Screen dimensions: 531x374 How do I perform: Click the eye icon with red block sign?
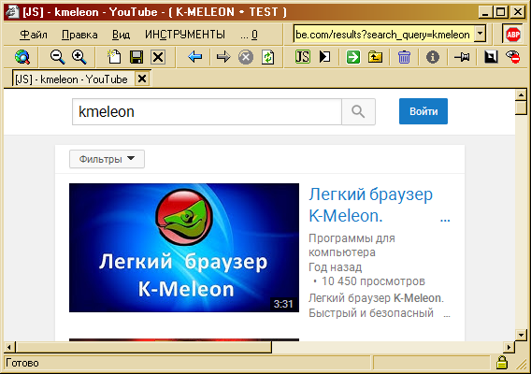click(512, 57)
